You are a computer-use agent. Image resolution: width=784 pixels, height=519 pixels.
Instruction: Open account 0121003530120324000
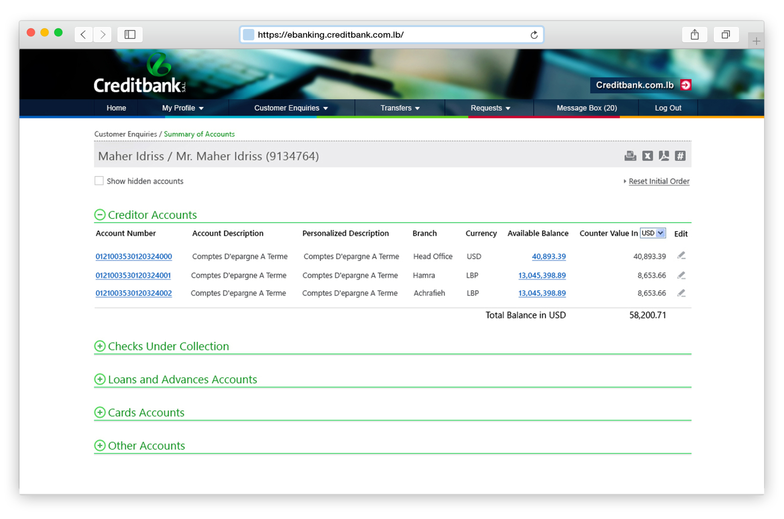point(134,256)
